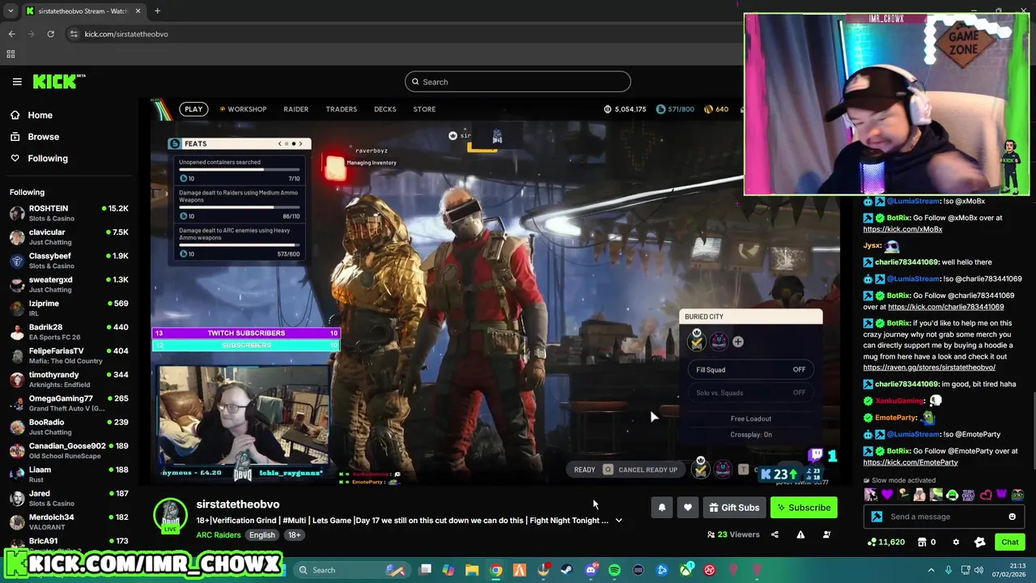This screenshot has width=1036, height=583.
Task: Click the Send a message field
Action: (943, 517)
